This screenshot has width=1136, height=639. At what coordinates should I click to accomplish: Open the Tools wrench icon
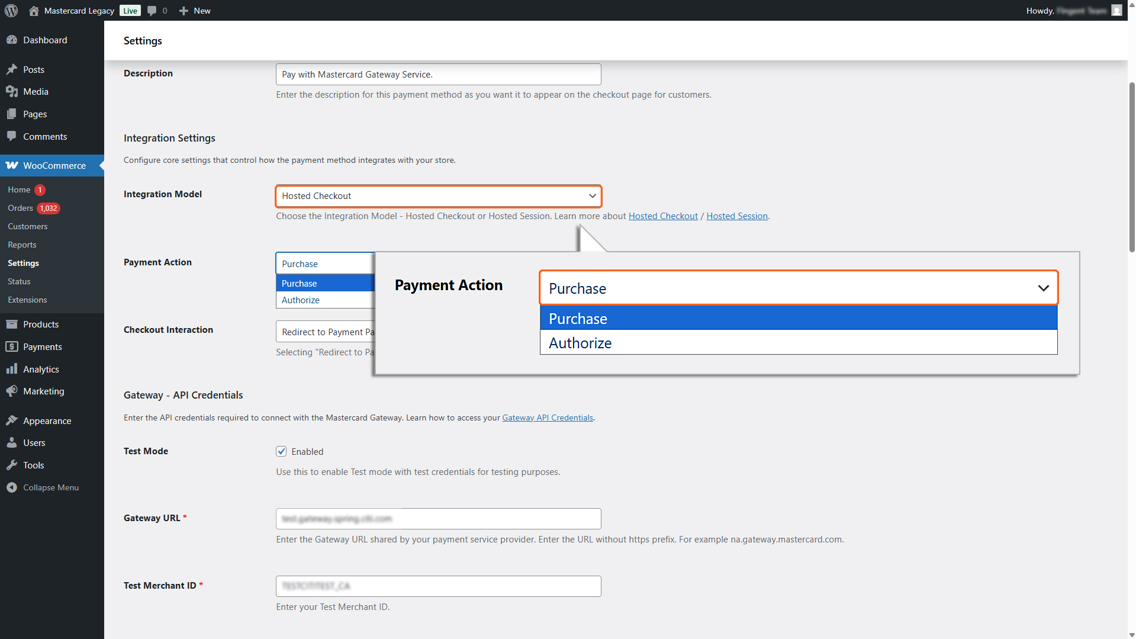pyautogui.click(x=12, y=465)
